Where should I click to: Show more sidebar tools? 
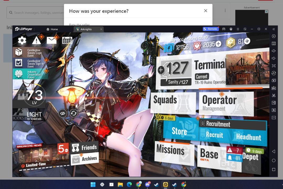(274, 118)
